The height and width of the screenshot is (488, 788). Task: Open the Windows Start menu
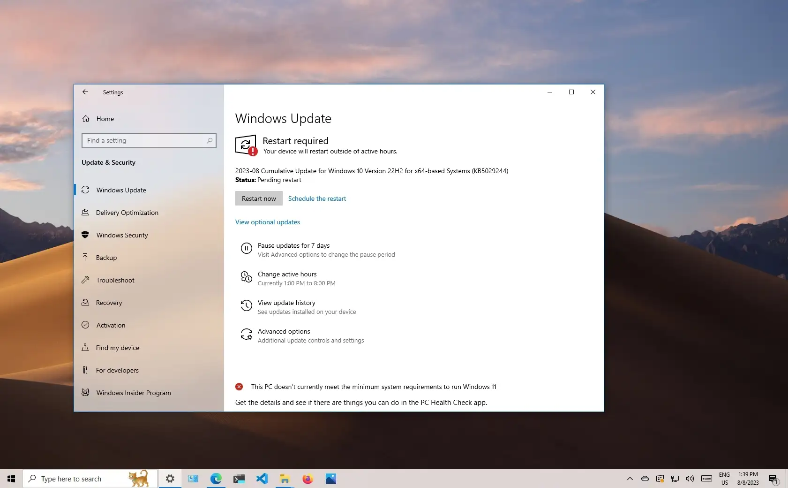(x=11, y=479)
